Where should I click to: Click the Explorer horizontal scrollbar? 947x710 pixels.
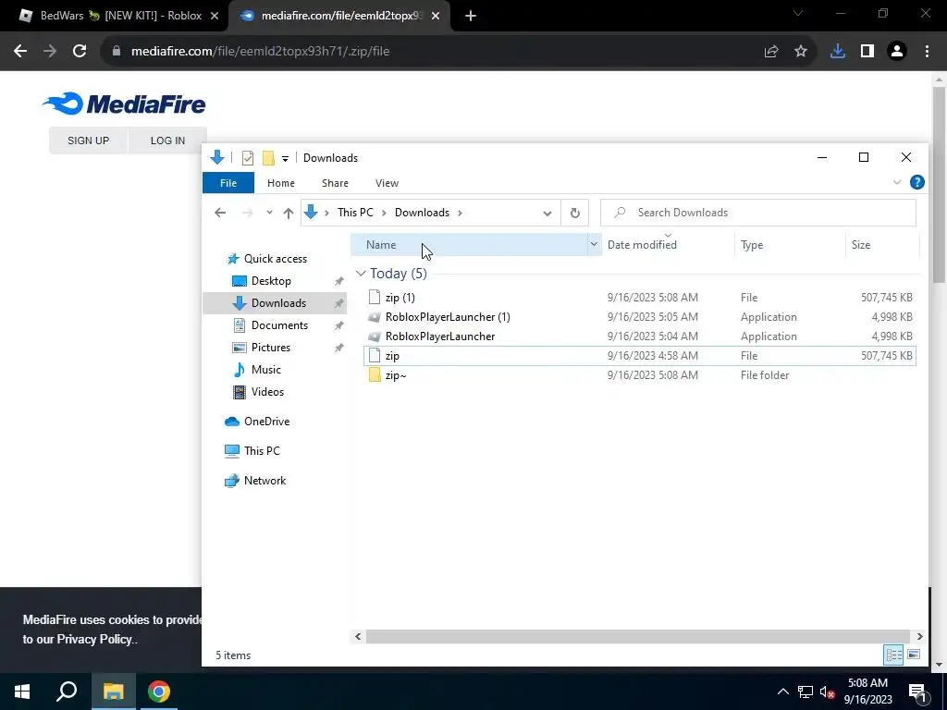(x=638, y=636)
